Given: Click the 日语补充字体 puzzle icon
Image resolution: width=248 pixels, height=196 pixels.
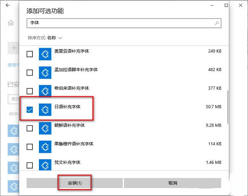Looking at the screenshot, I should 45,110.
